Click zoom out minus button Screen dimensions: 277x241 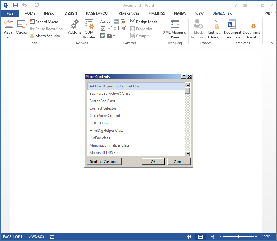point(221,237)
